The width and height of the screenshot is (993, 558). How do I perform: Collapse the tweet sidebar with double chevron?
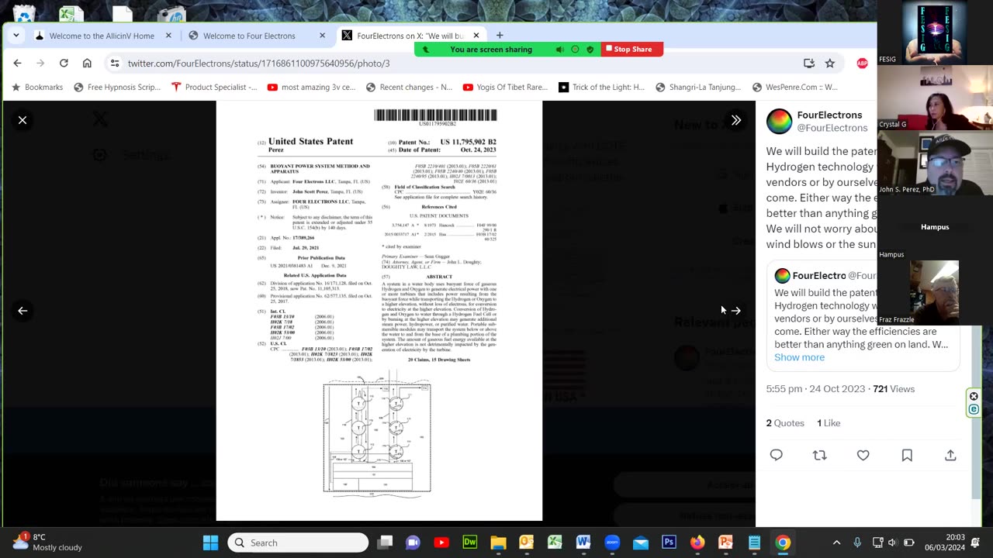[x=735, y=120]
